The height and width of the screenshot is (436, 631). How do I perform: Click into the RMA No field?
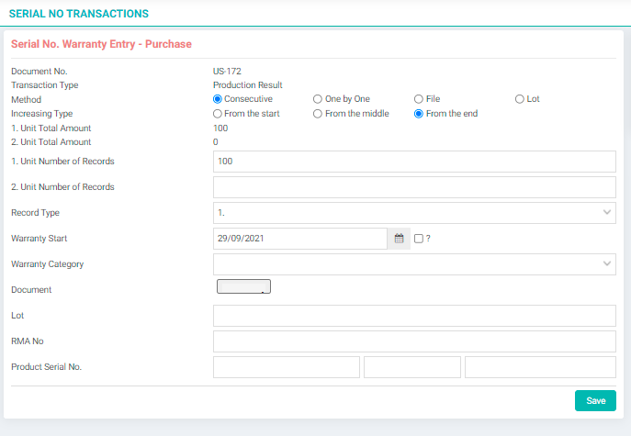point(414,341)
